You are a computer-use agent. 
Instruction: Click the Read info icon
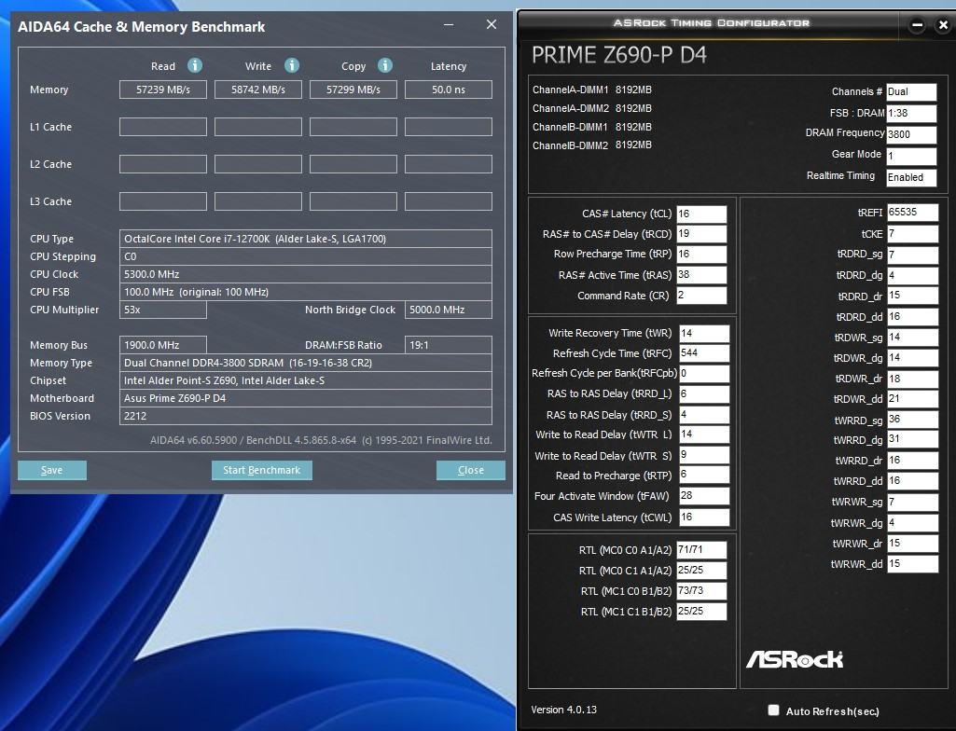coord(195,65)
